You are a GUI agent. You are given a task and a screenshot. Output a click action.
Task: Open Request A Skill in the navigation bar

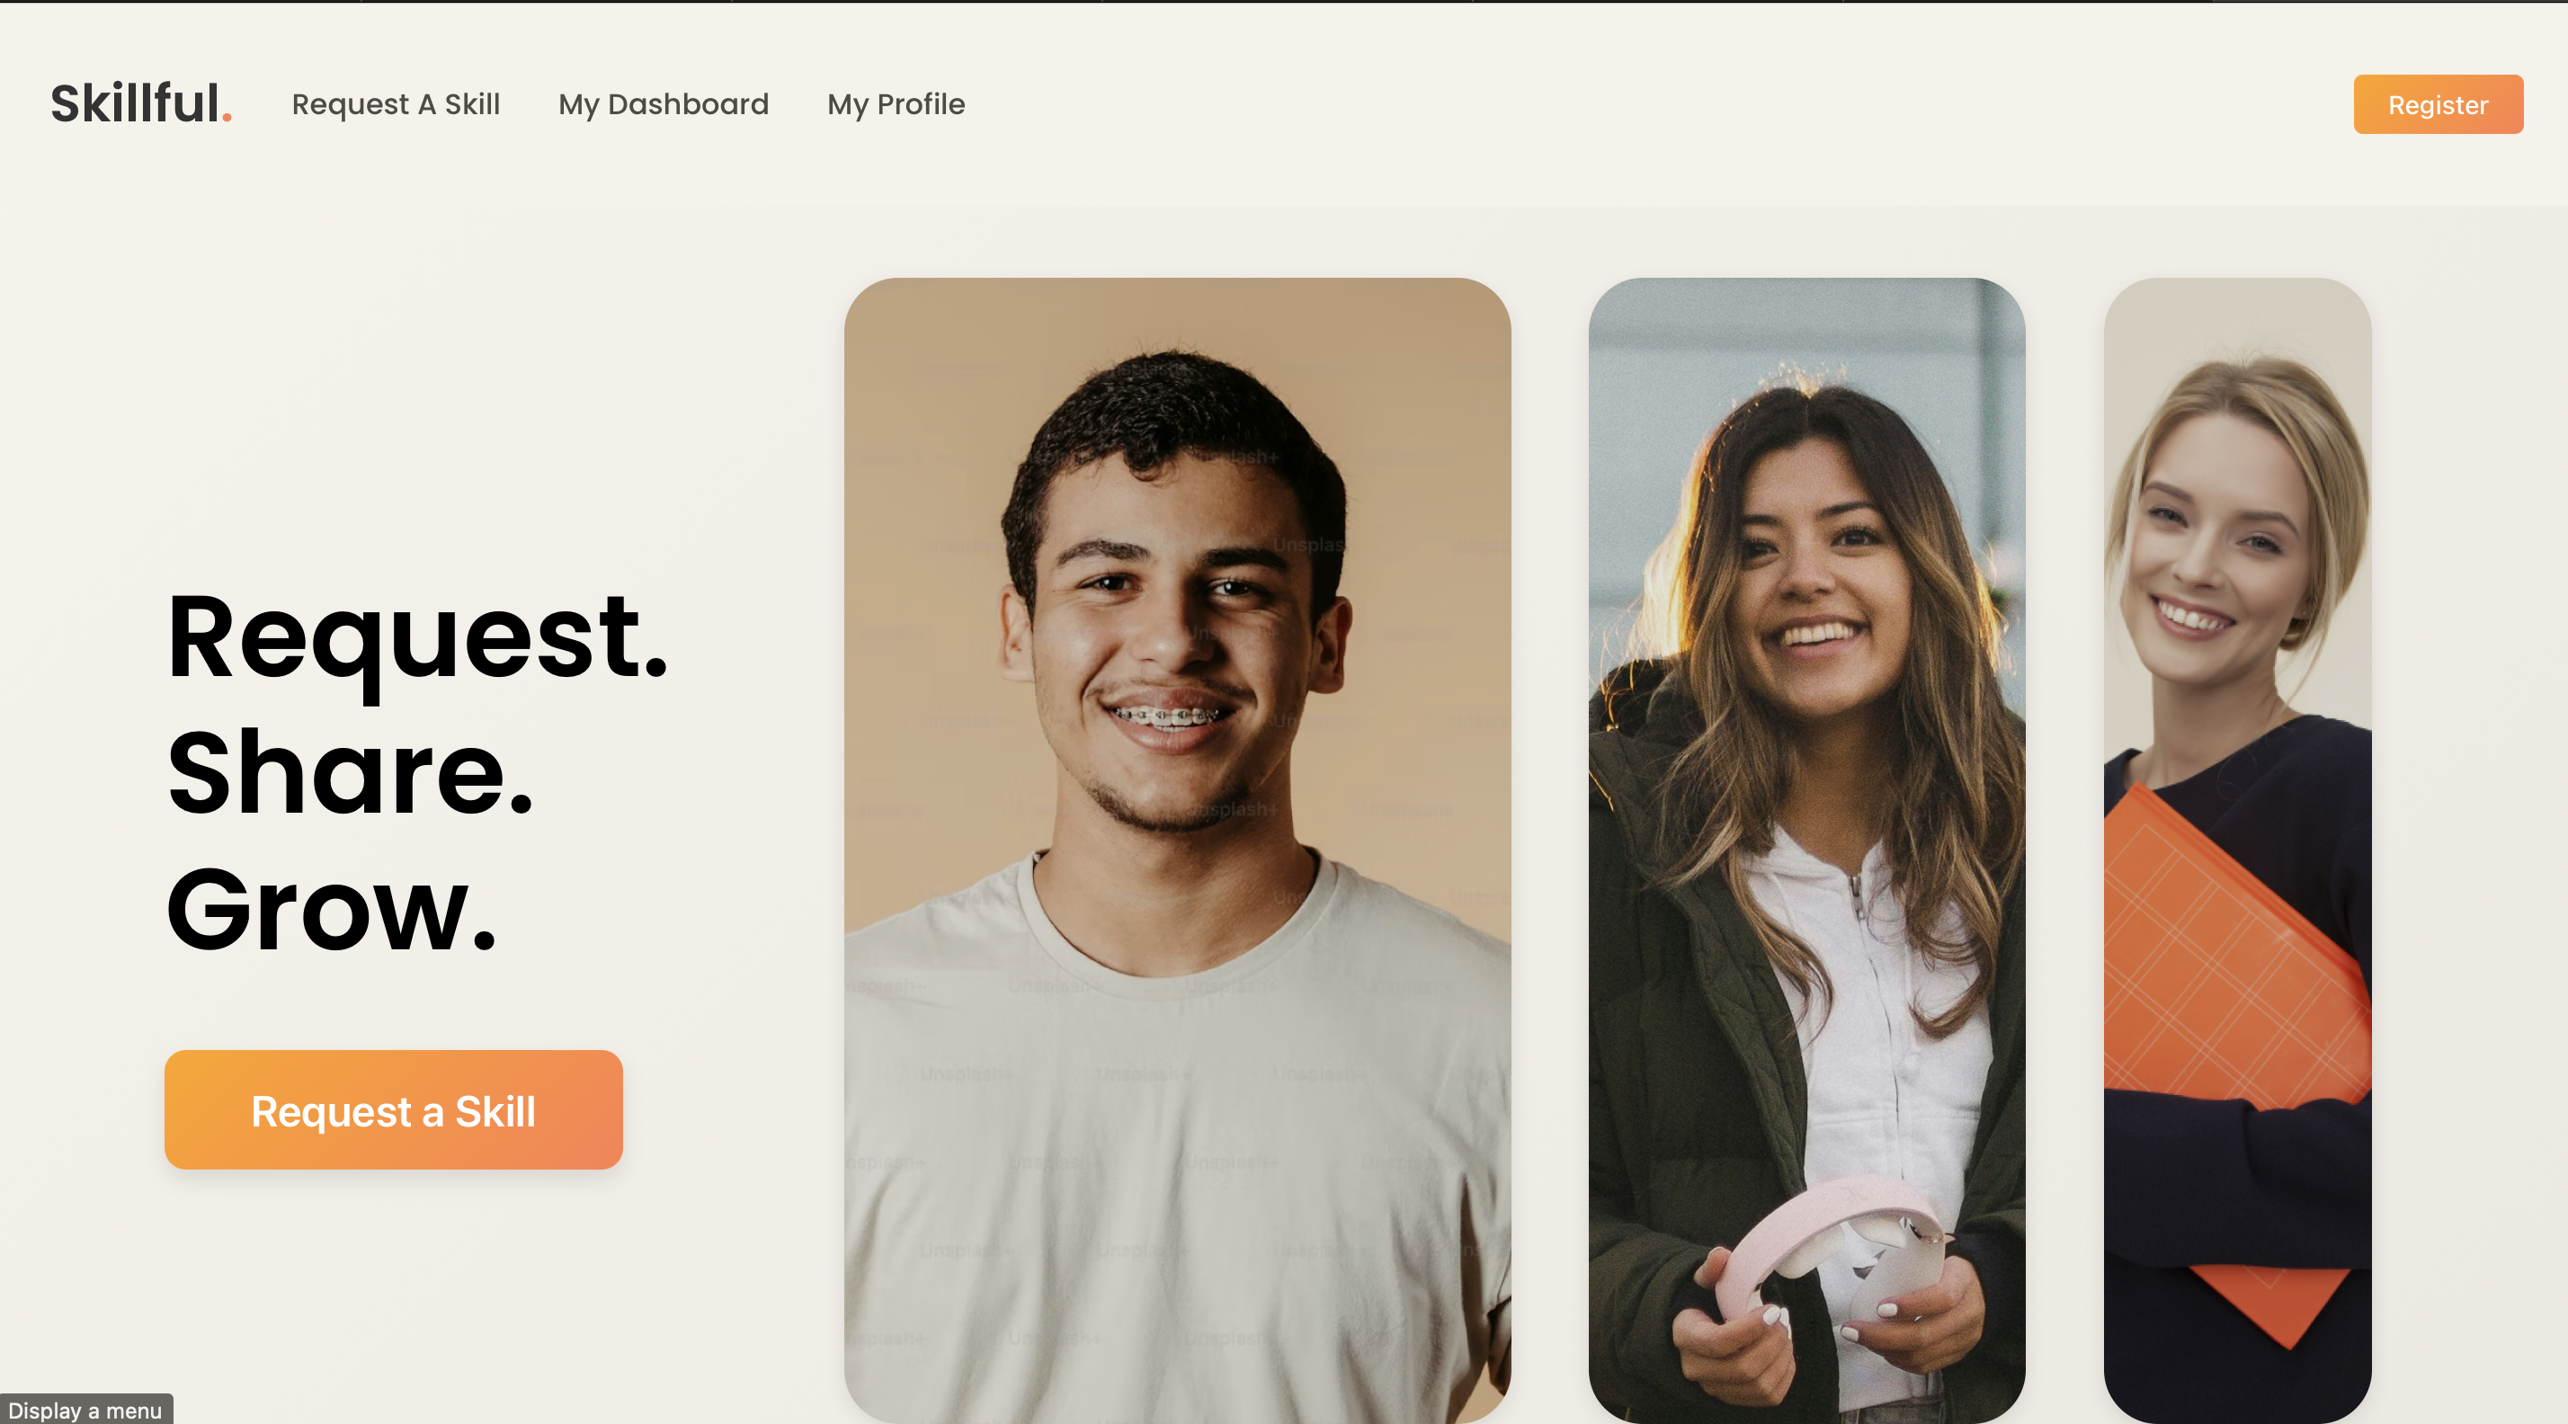click(x=396, y=103)
